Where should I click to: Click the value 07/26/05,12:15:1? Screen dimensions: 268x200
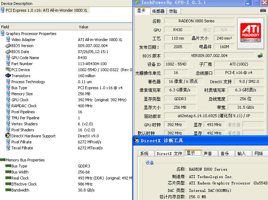pyautogui.click(x=93, y=52)
